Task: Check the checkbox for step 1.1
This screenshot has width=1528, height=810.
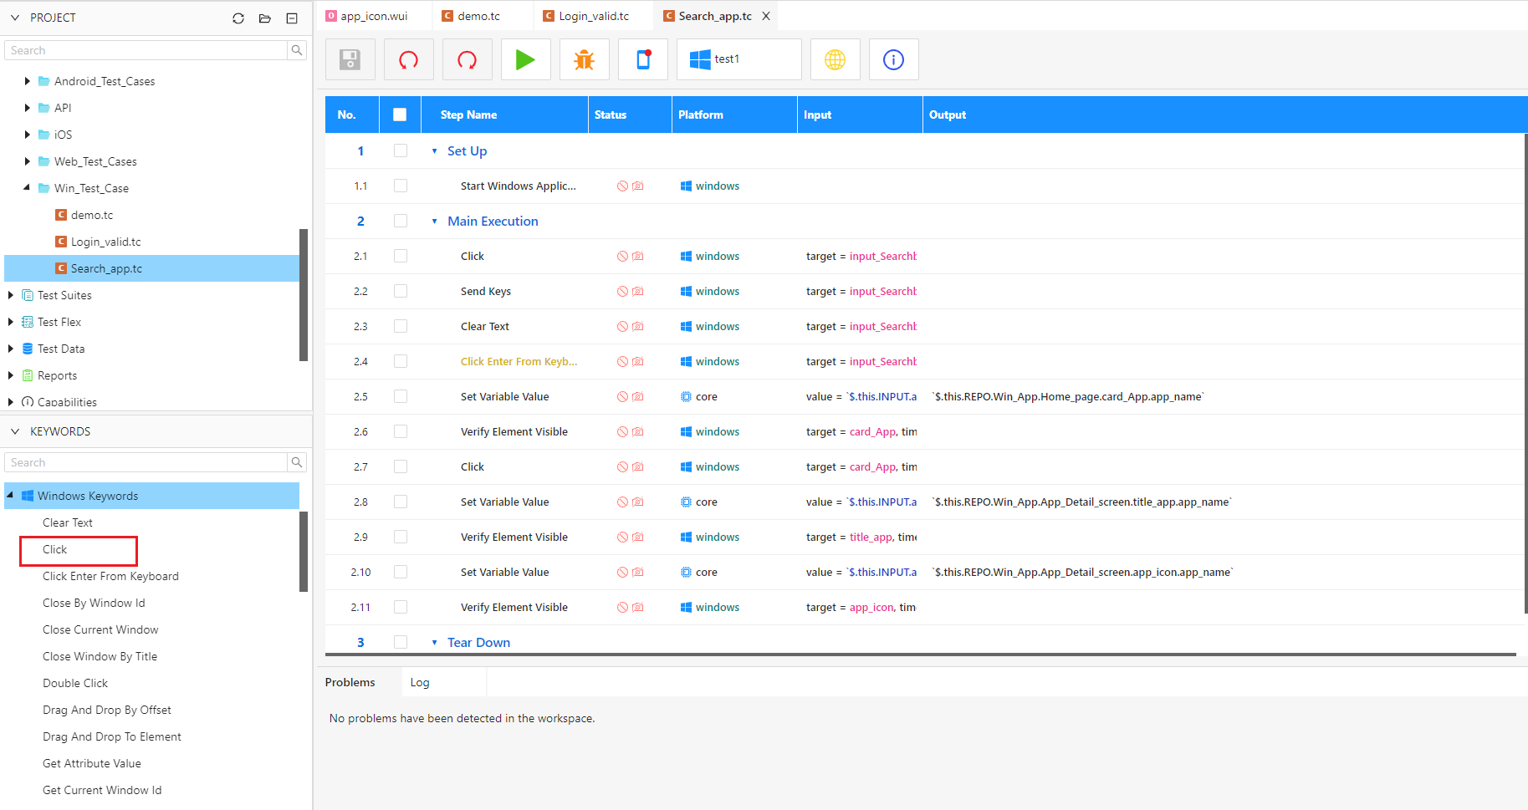Action: [401, 186]
